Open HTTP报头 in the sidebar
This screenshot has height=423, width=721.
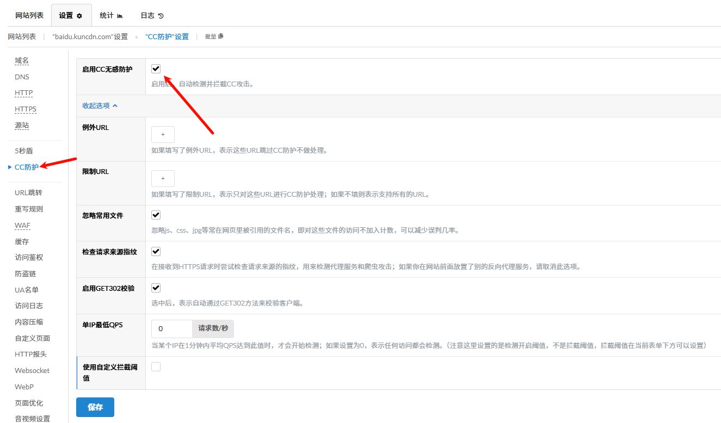(31, 354)
